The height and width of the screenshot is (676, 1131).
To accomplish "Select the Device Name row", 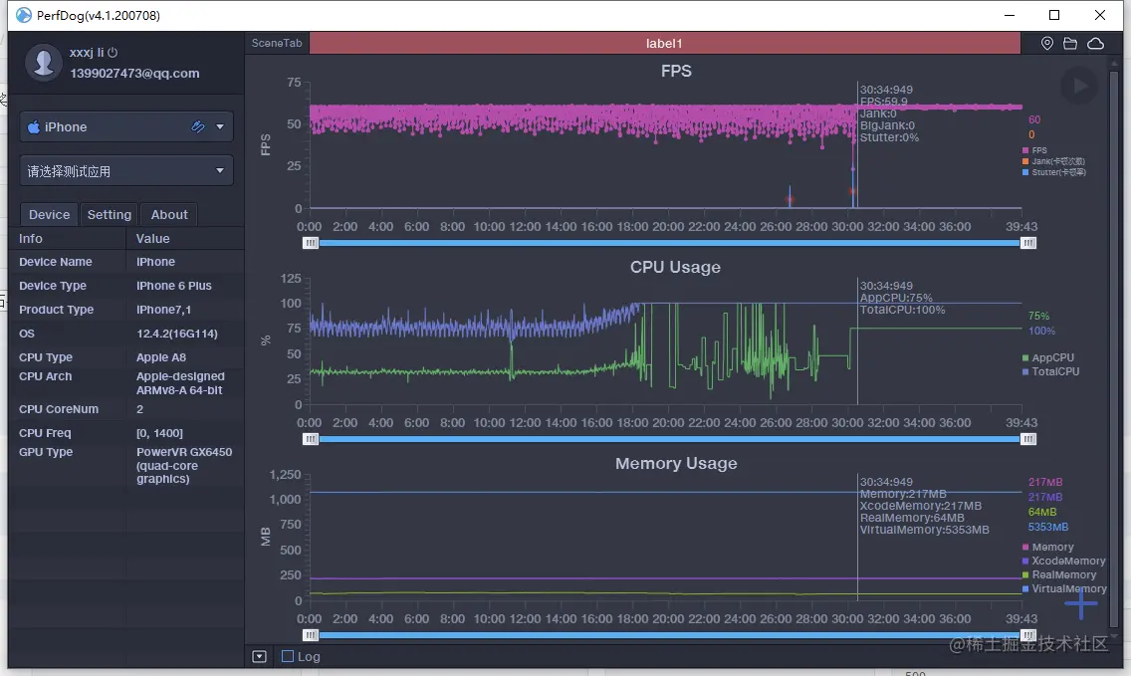I will point(126,262).
